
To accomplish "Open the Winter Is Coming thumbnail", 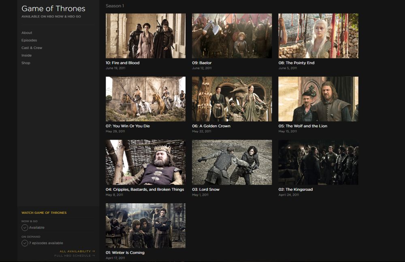I will 145,226.
